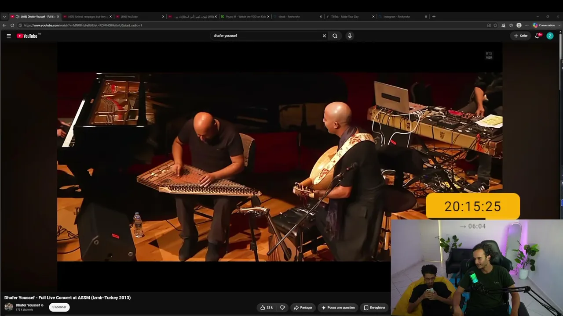Image resolution: width=563 pixels, height=316 pixels.
Task: Open the tab search dropdown arrow
Action: coord(4,17)
